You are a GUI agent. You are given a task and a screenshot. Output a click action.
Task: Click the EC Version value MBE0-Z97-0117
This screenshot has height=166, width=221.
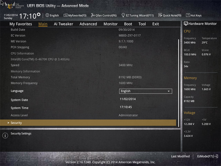(129, 36)
